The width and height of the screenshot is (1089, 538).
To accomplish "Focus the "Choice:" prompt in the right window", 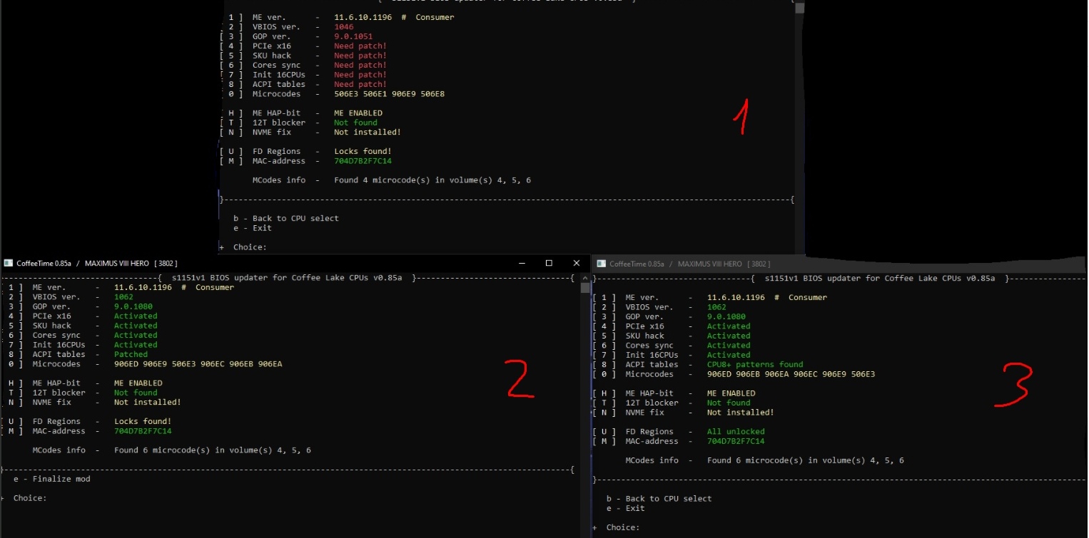I will point(623,527).
